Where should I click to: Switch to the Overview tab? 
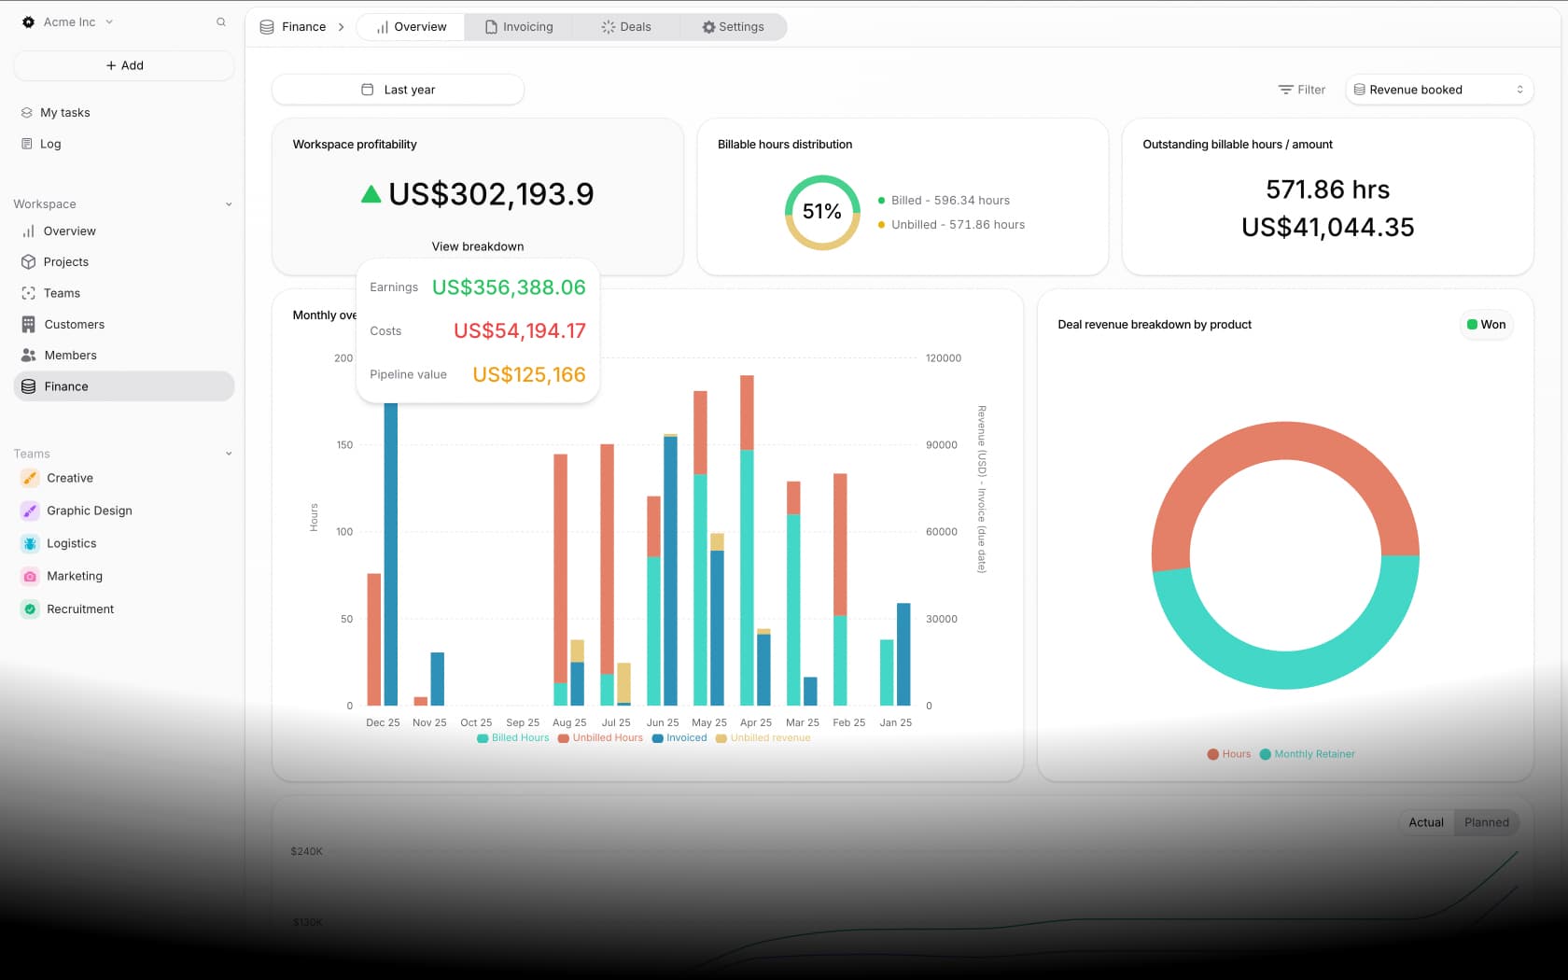(411, 27)
